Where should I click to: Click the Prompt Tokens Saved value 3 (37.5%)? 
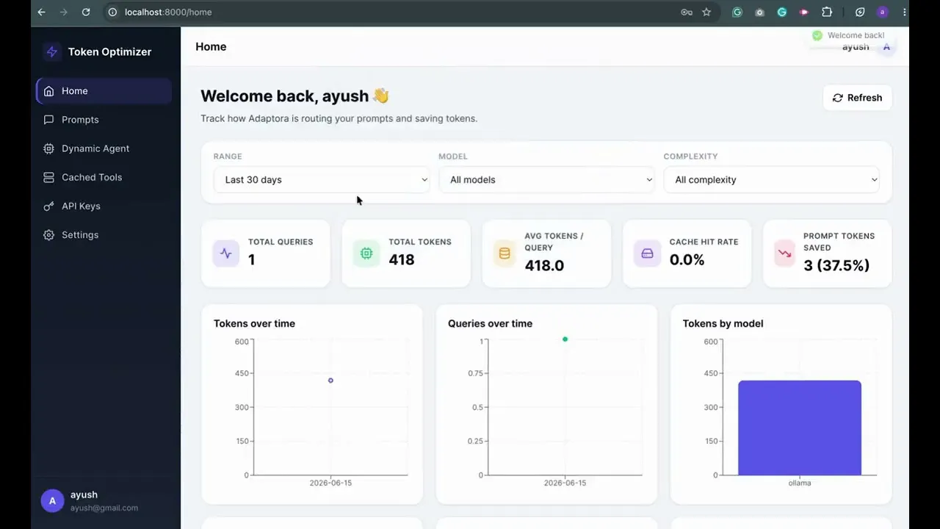[836, 265]
